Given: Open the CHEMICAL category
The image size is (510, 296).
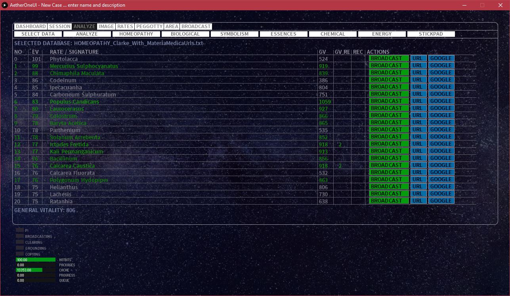Looking at the screenshot, I should (332, 34).
